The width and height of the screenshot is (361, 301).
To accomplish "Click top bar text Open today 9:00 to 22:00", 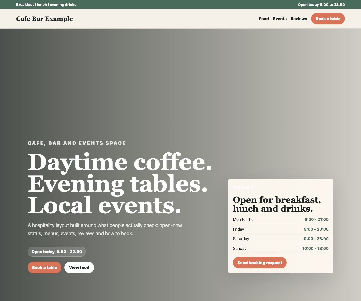I will [x=321, y=5].
